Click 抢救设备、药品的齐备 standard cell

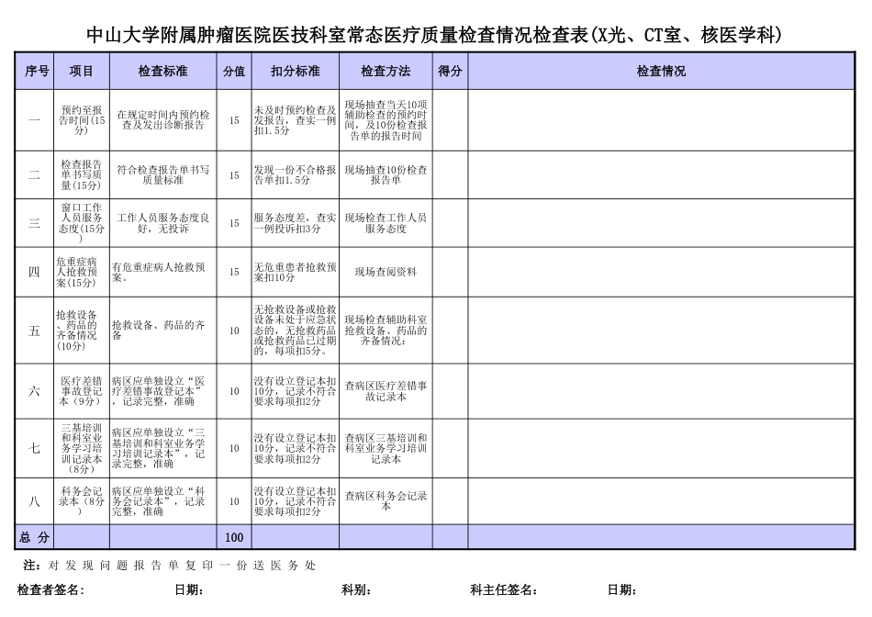163,331
